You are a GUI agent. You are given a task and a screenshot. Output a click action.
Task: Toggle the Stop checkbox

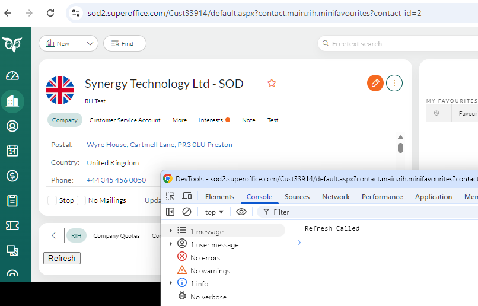52,200
